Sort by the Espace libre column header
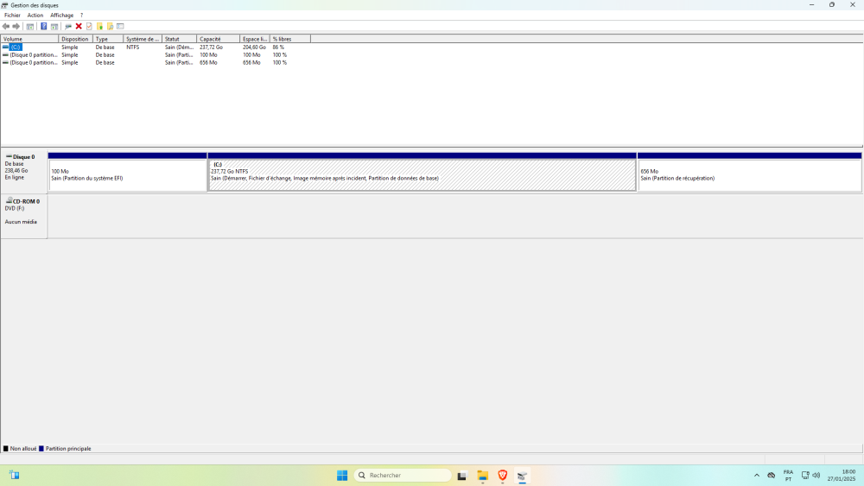Image resolution: width=864 pixels, height=486 pixels. pyautogui.click(x=255, y=39)
